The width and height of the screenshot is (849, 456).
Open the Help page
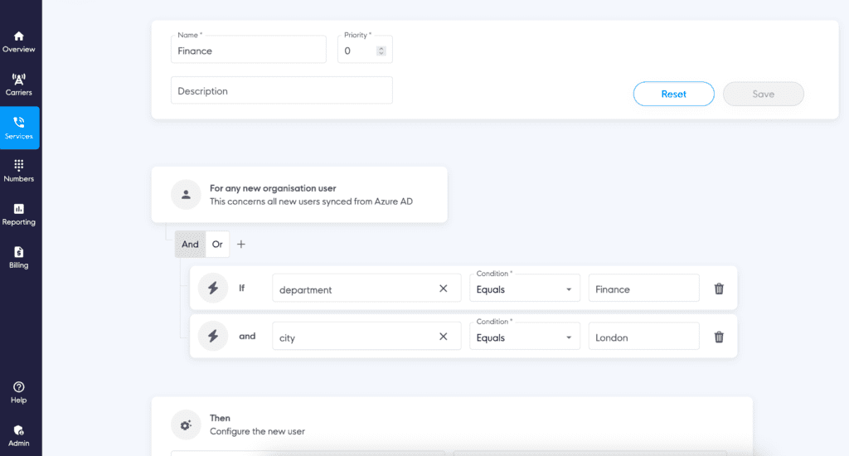[x=19, y=393]
